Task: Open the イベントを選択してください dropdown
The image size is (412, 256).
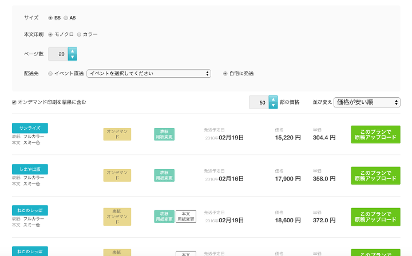Action: 149,74
